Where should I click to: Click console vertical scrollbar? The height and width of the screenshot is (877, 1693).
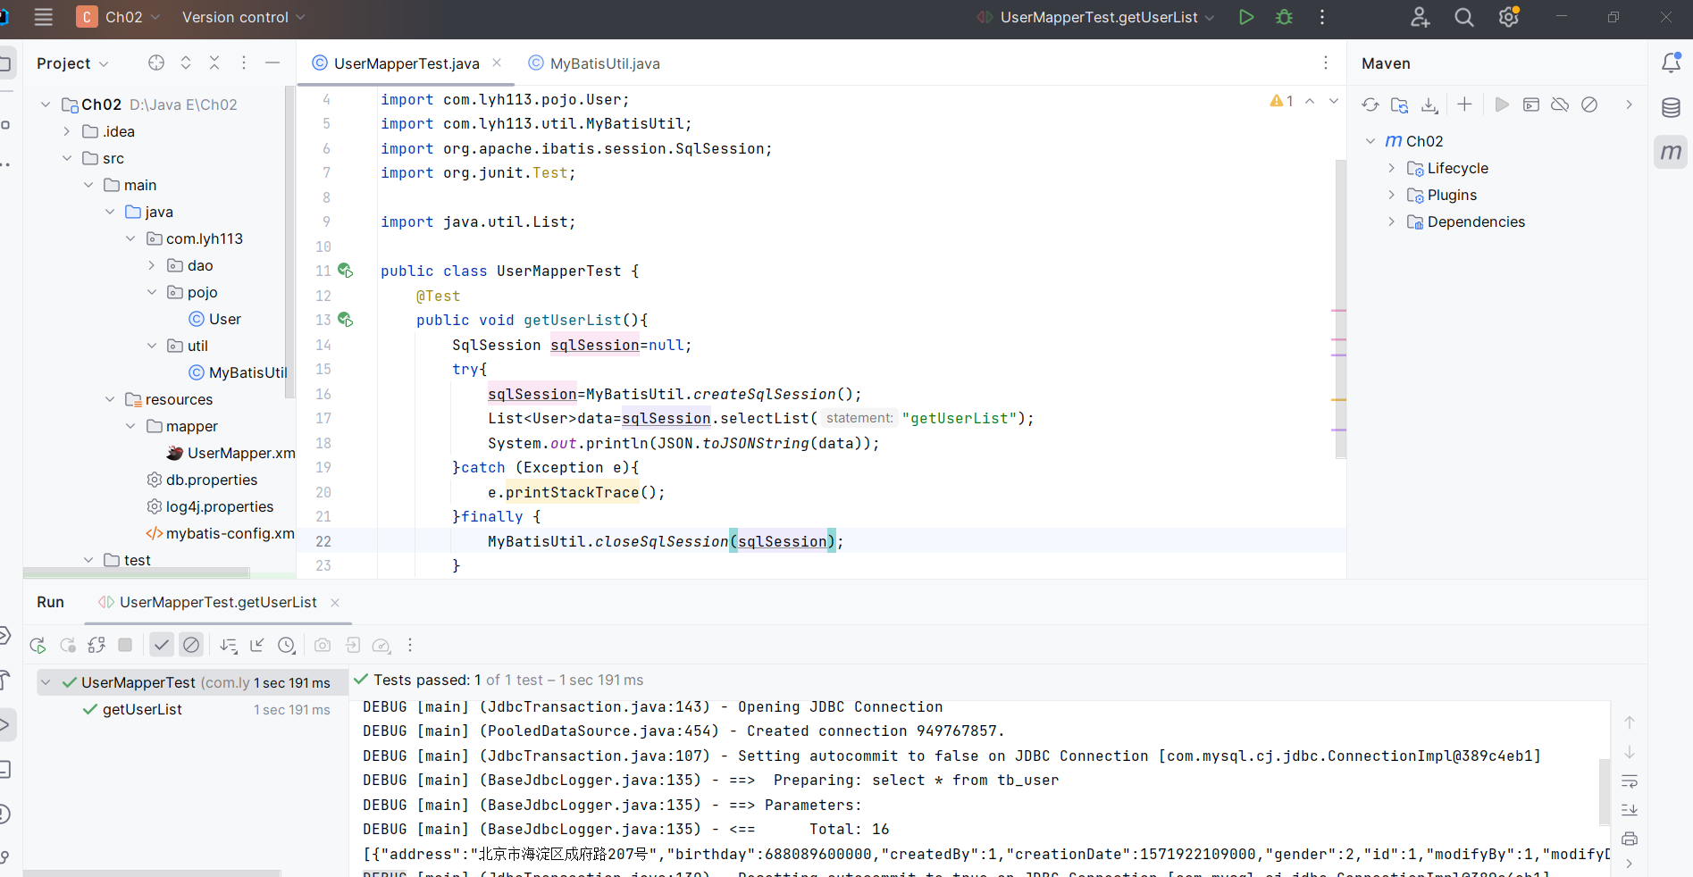click(x=1604, y=792)
